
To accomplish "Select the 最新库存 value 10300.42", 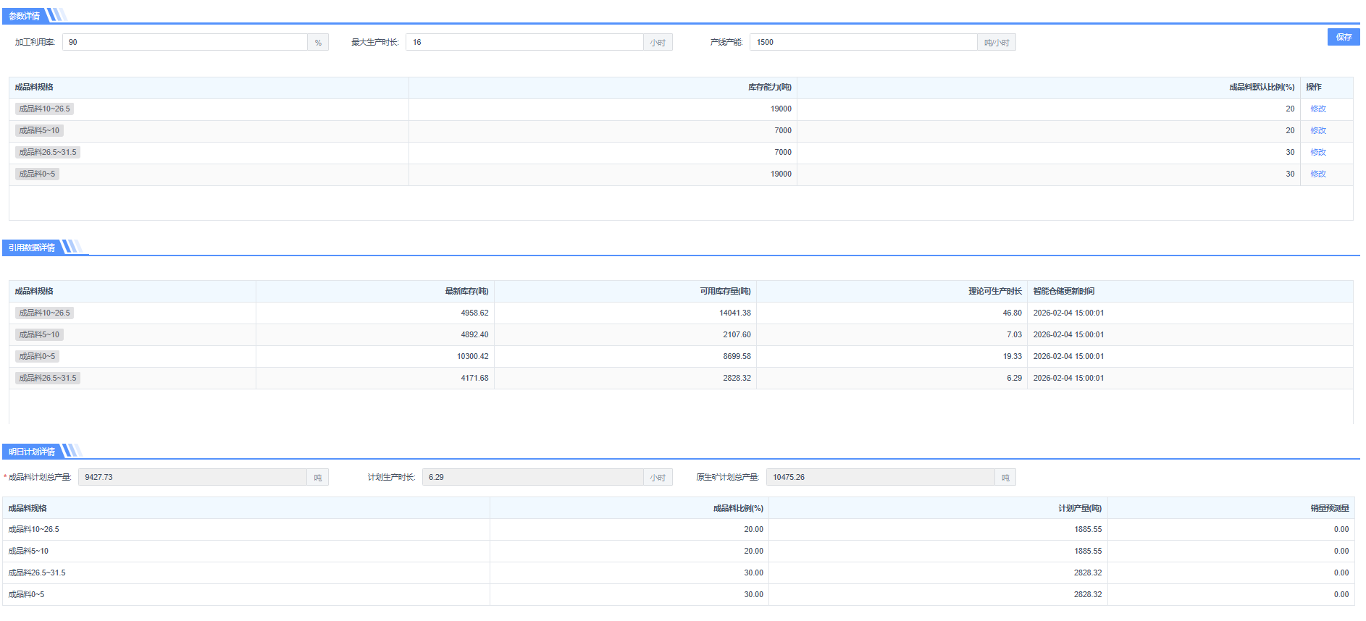I will click(473, 357).
